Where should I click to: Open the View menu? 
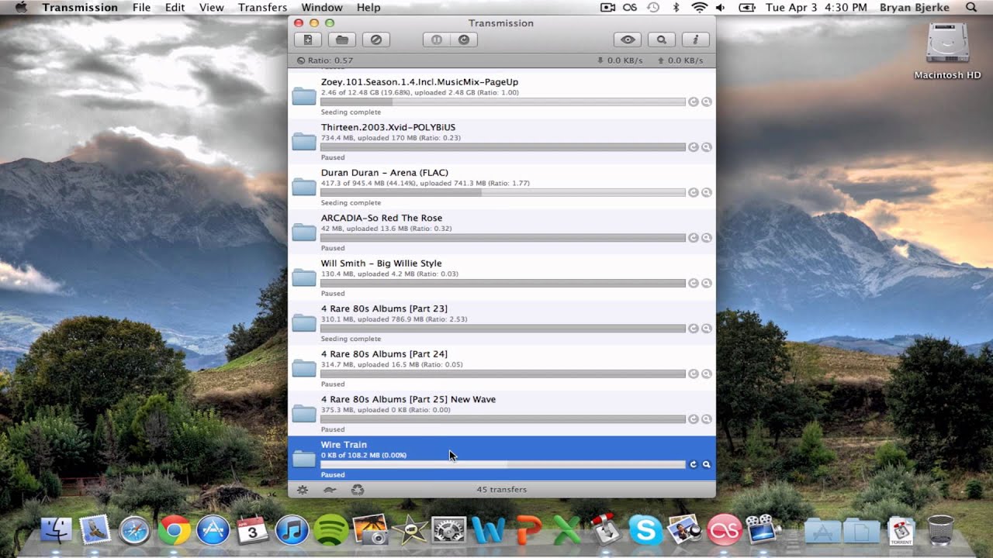(x=212, y=8)
